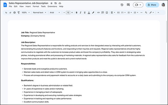Click "Bachelor's degree in business administration" bullet
The image size is (168, 105).
click(48, 85)
